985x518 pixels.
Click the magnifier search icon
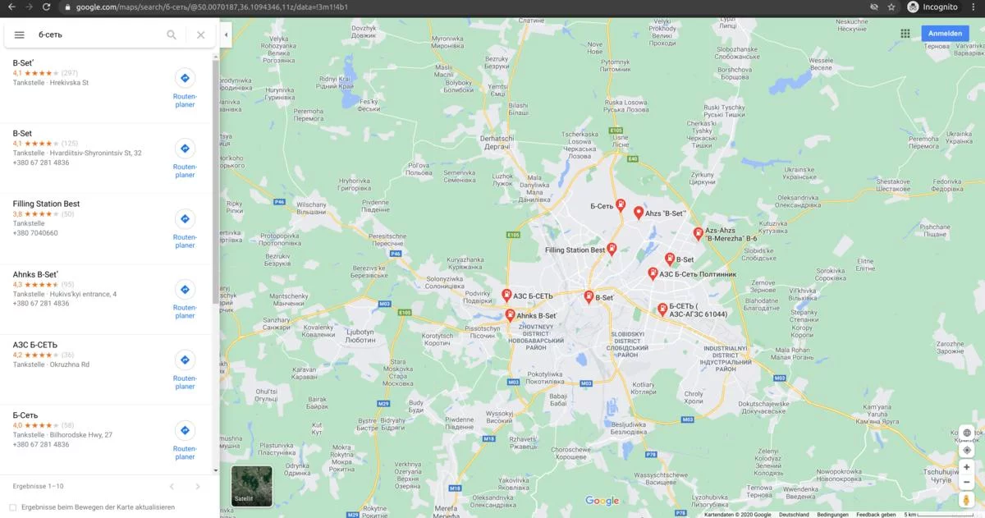172,35
